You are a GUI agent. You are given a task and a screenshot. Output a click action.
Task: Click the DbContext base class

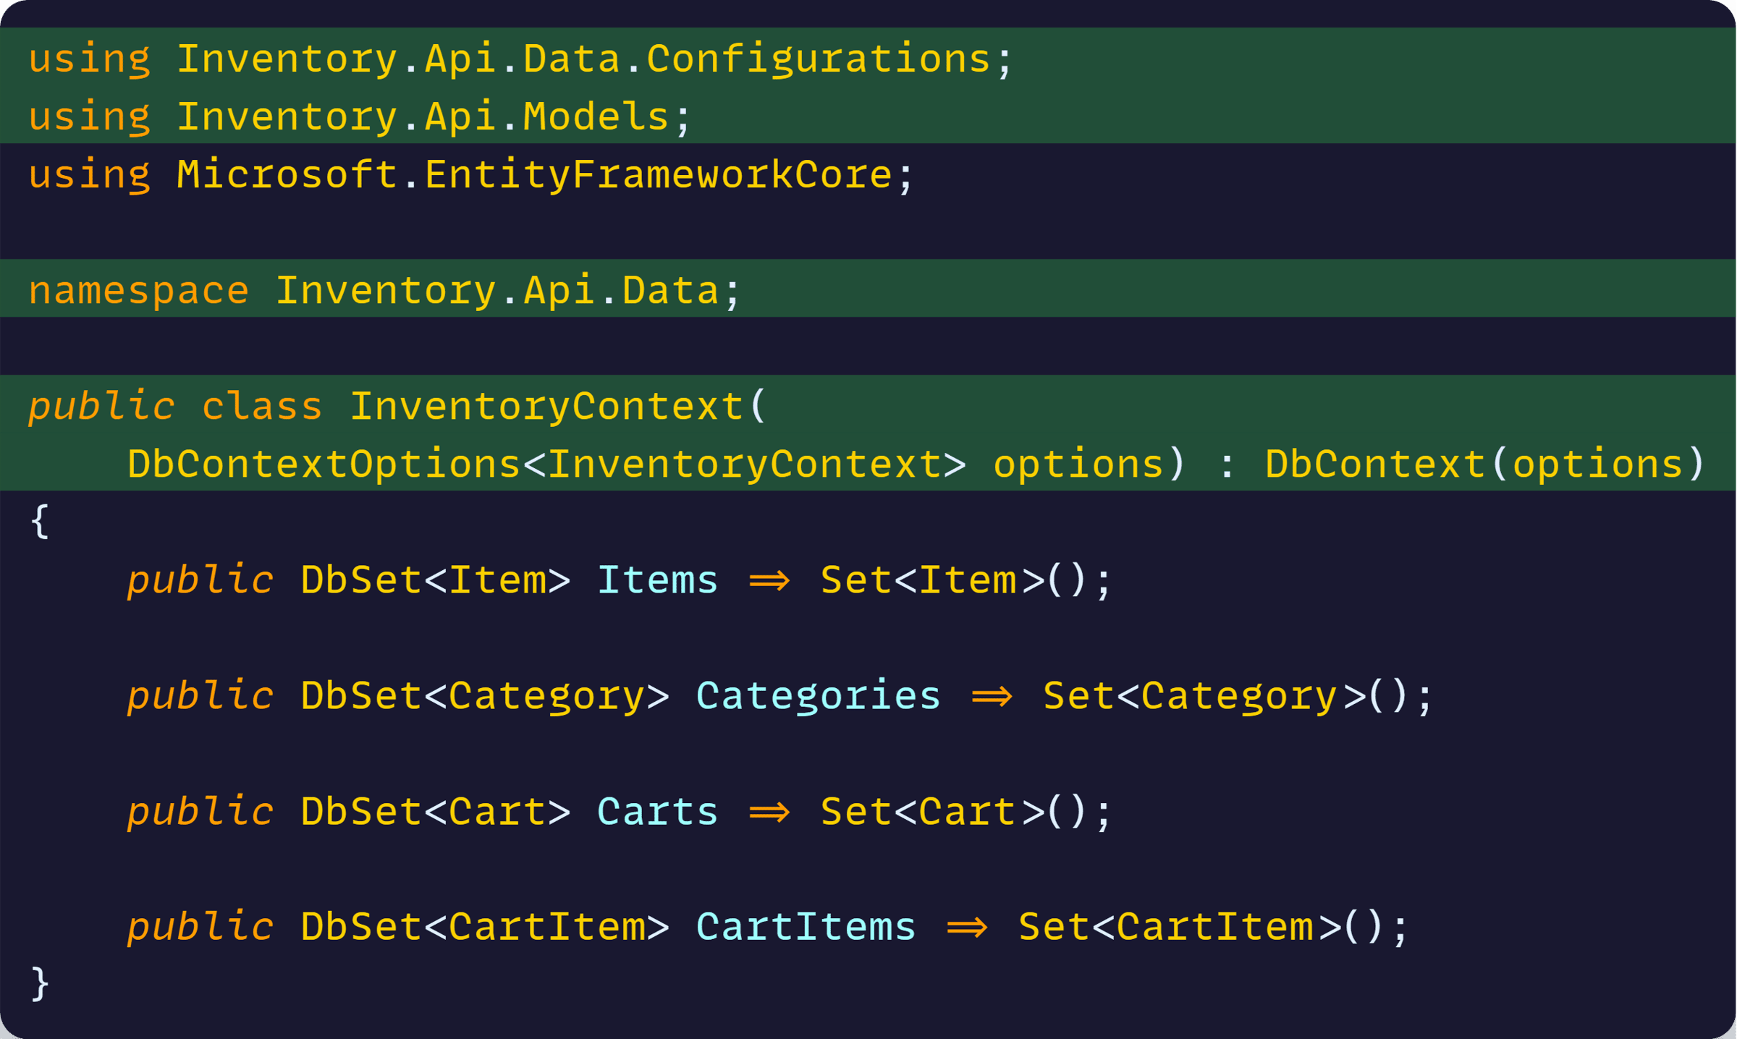[1375, 464]
